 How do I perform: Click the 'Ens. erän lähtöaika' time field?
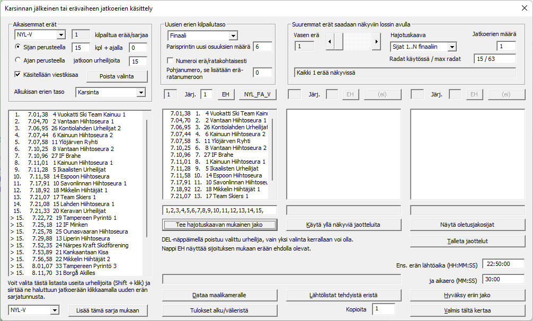point(505,264)
